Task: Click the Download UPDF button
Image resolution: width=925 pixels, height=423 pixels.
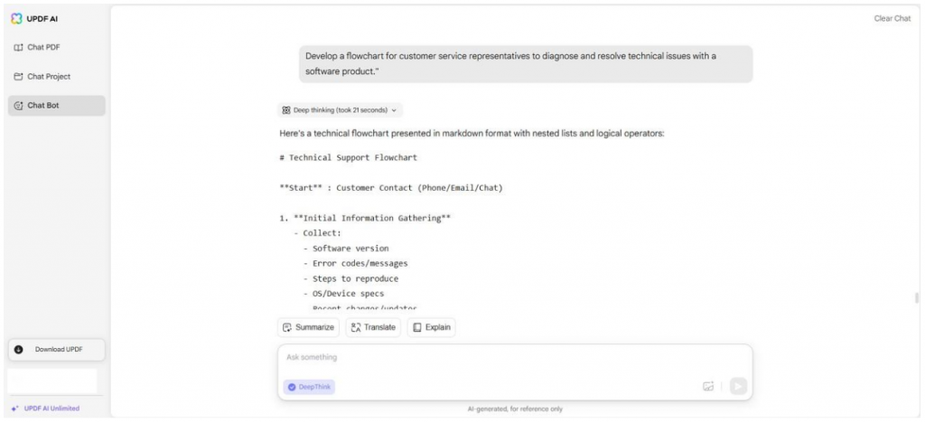Action: pos(57,349)
